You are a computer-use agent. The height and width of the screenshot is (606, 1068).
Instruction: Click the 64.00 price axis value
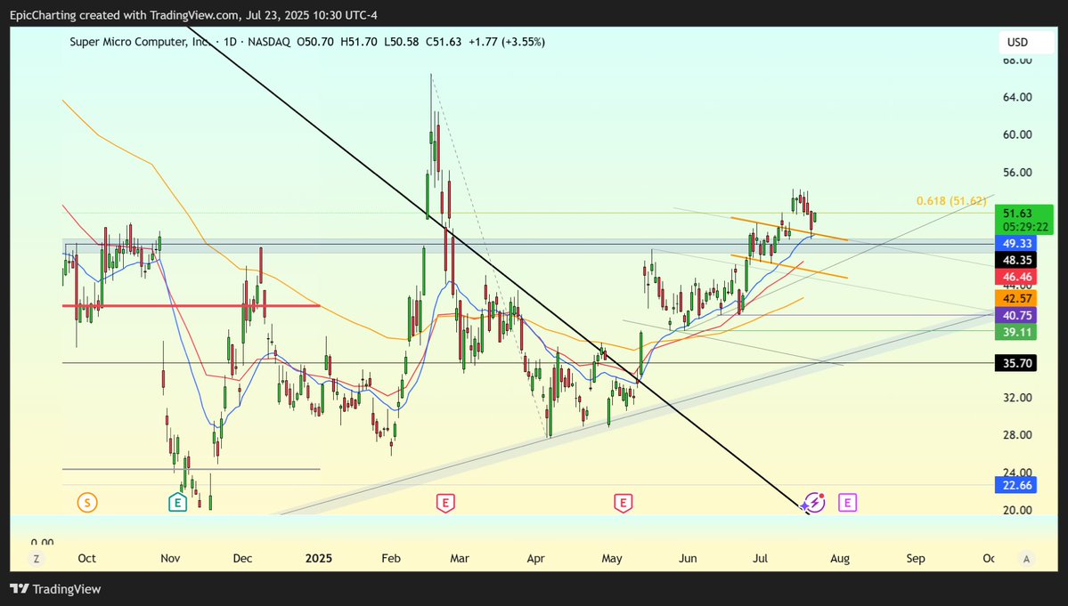pos(1017,97)
